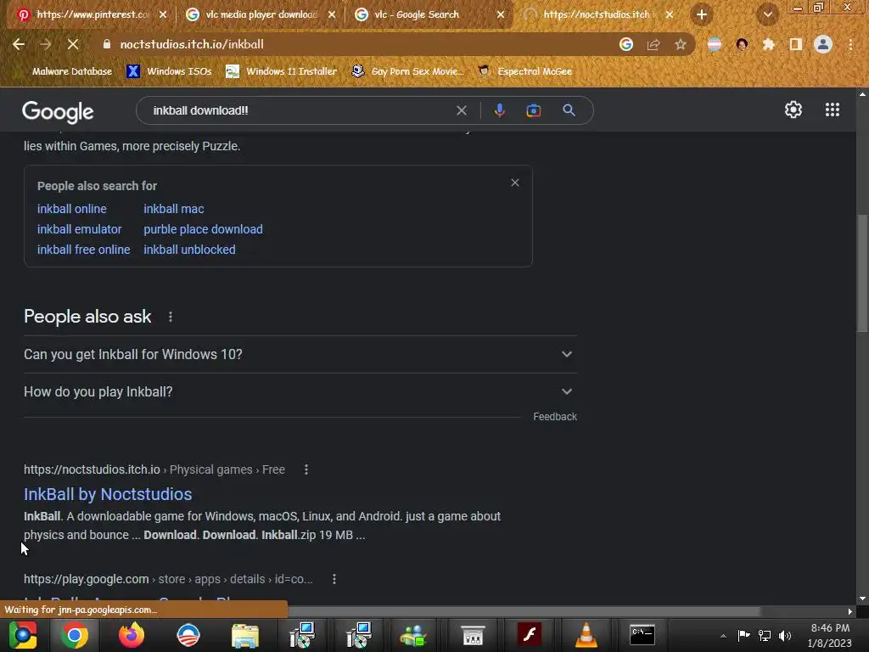Open the Chrome profile avatar
Image resolution: width=869 pixels, height=652 pixels.
pos(823,44)
